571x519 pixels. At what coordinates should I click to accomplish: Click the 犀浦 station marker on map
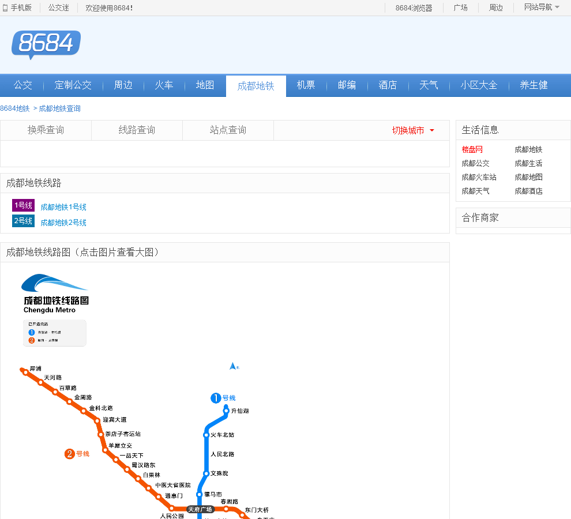point(25,372)
